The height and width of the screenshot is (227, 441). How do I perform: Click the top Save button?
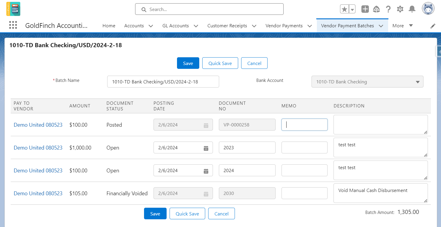click(188, 63)
